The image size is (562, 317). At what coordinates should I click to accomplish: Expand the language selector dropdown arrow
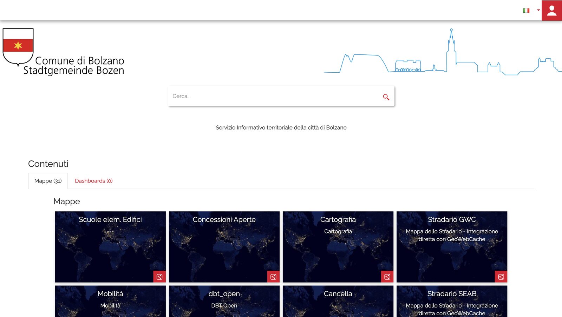[x=538, y=10]
